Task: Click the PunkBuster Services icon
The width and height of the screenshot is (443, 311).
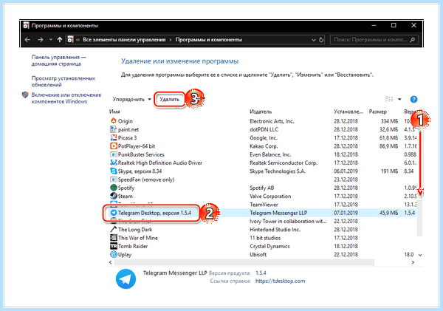Action: pos(114,154)
